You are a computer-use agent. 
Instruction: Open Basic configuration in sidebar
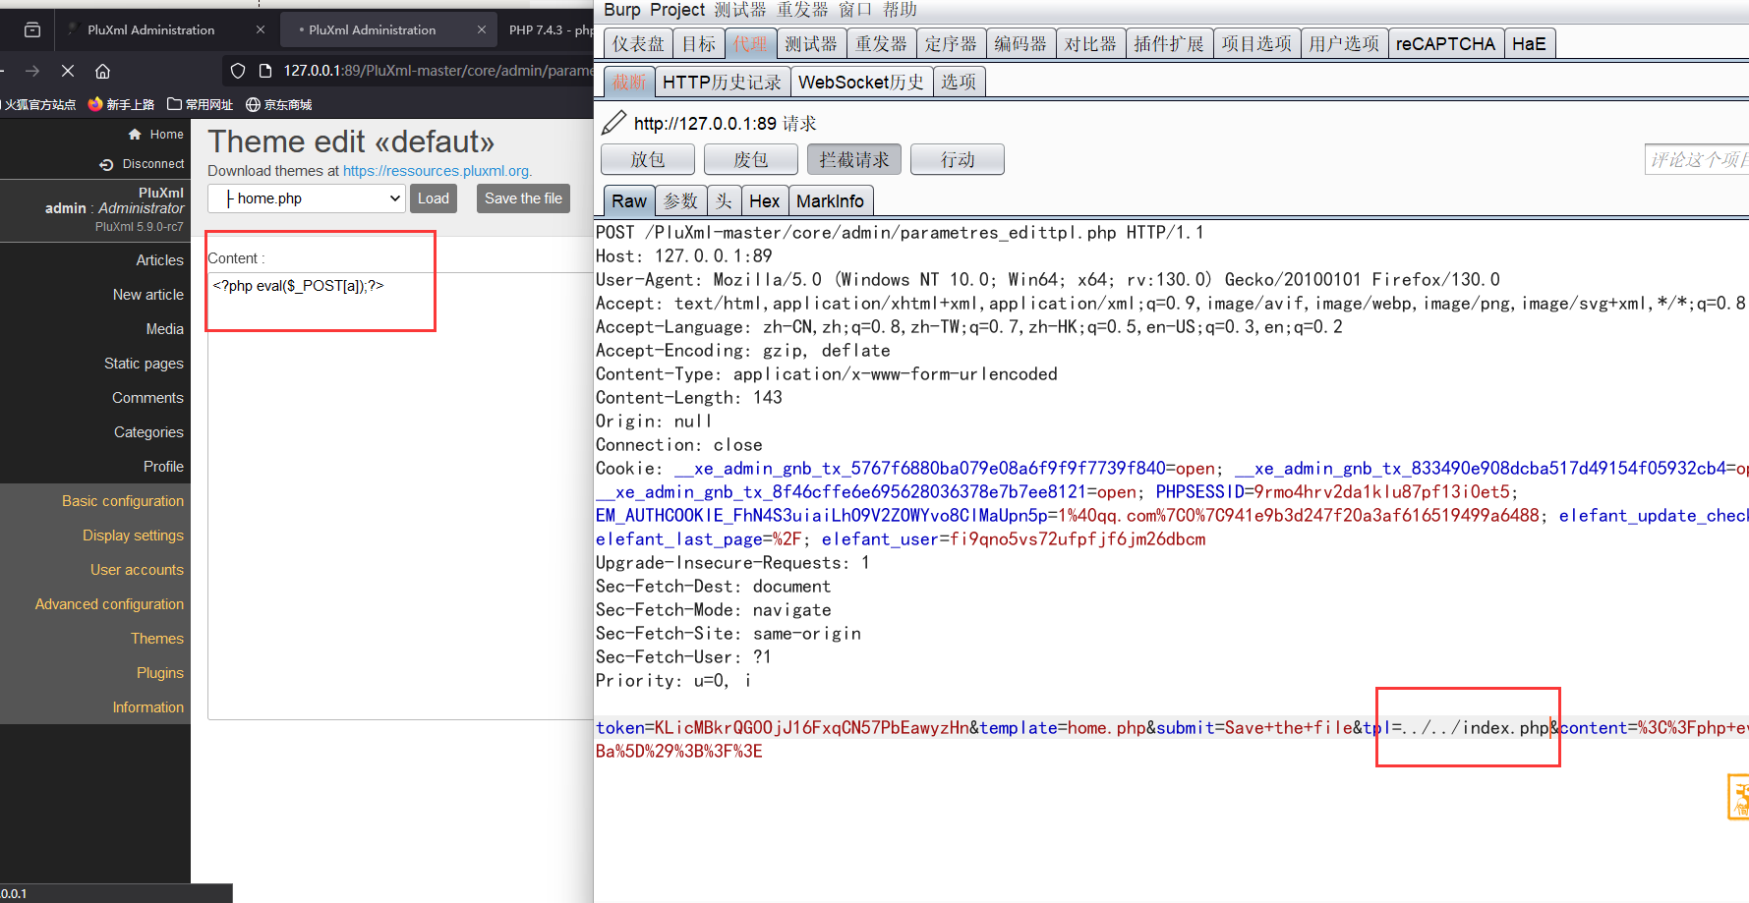pyautogui.click(x=123, y=501)
